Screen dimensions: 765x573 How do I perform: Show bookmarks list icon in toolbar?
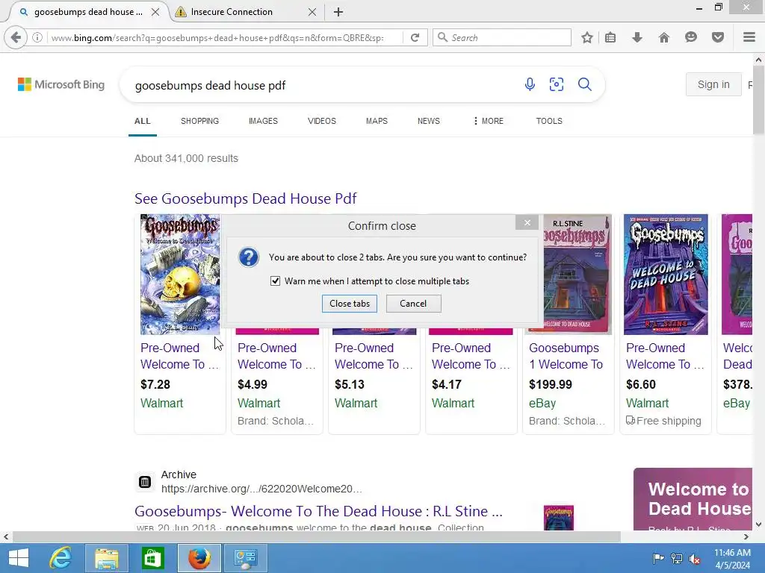610,37
